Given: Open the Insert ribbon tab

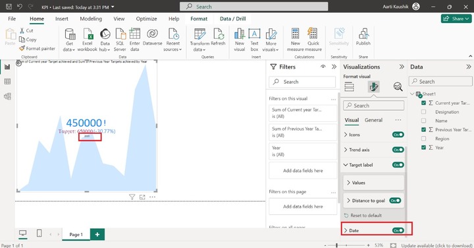Looking at the screenshot, I should click(62, 18).
